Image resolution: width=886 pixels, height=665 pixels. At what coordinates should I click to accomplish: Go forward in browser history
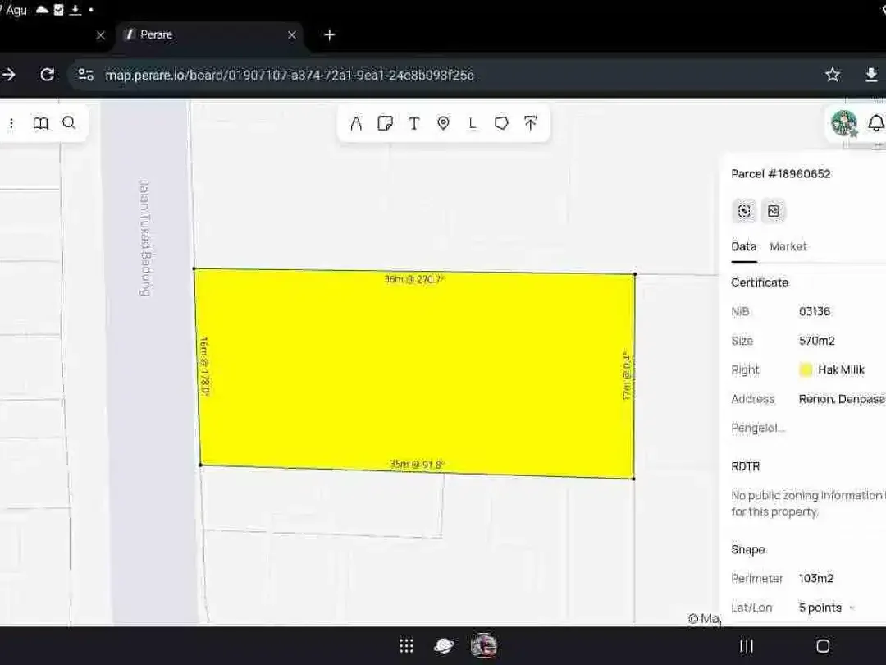pos(8,75)
